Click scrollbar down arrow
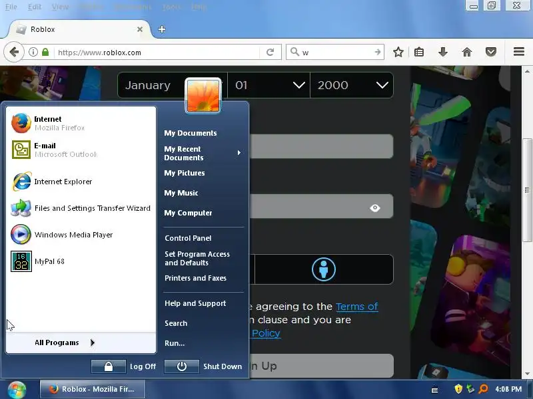Screen dimensions: 533x399 tap(527, 374)
